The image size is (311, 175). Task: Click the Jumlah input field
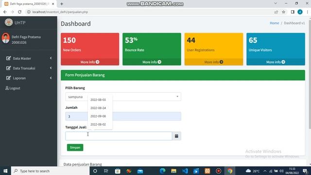[123, 116]
